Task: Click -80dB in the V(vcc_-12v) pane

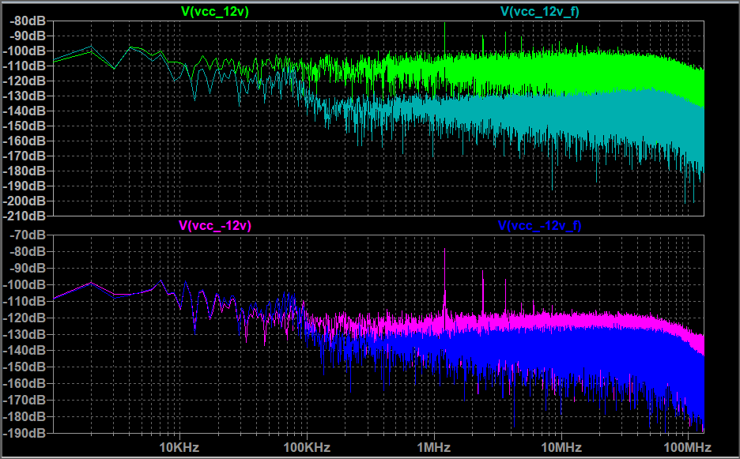Action: pos(29,251)
